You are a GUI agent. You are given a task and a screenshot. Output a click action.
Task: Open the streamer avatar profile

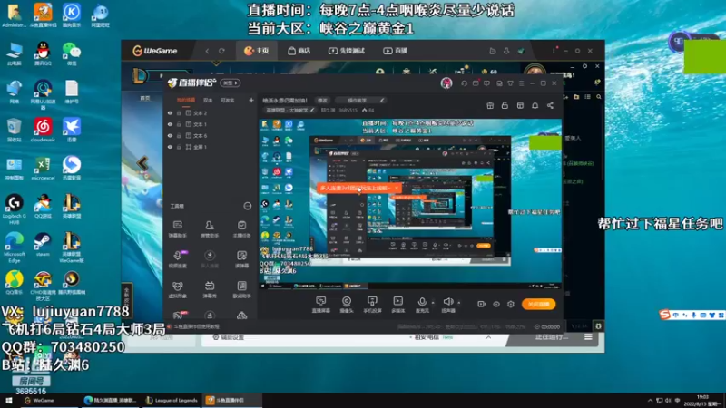(x=446, y=83)
